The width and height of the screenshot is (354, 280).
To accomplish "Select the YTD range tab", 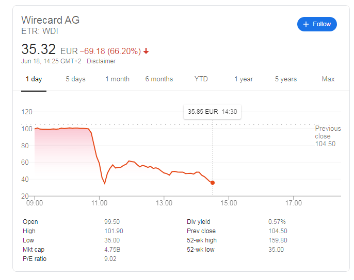I will pyautogui.click(x=201, y=79).
